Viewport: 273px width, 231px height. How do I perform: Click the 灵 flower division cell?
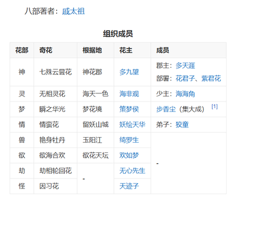(22, 94)
